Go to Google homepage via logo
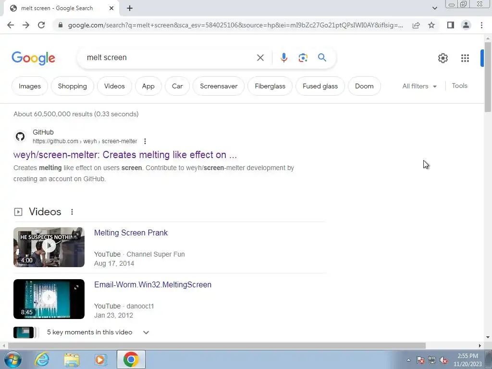Viewport: 492px width, 369px height. [33, 58]
